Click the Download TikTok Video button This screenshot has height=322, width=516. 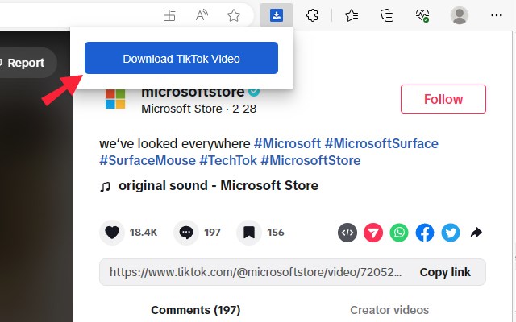[x=181, y=58]
